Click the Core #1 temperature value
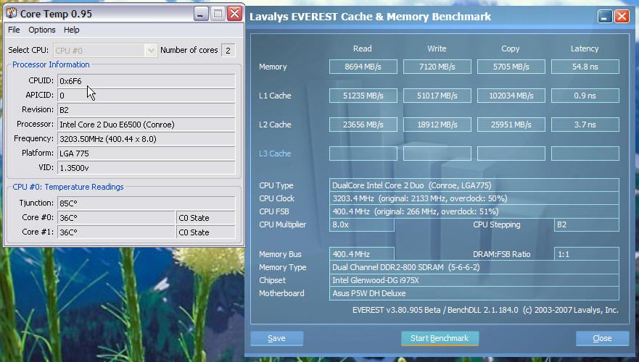Screen dimensions: 639x362 (x=116, y=232)
